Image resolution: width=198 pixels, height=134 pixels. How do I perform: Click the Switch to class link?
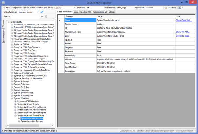183,36
